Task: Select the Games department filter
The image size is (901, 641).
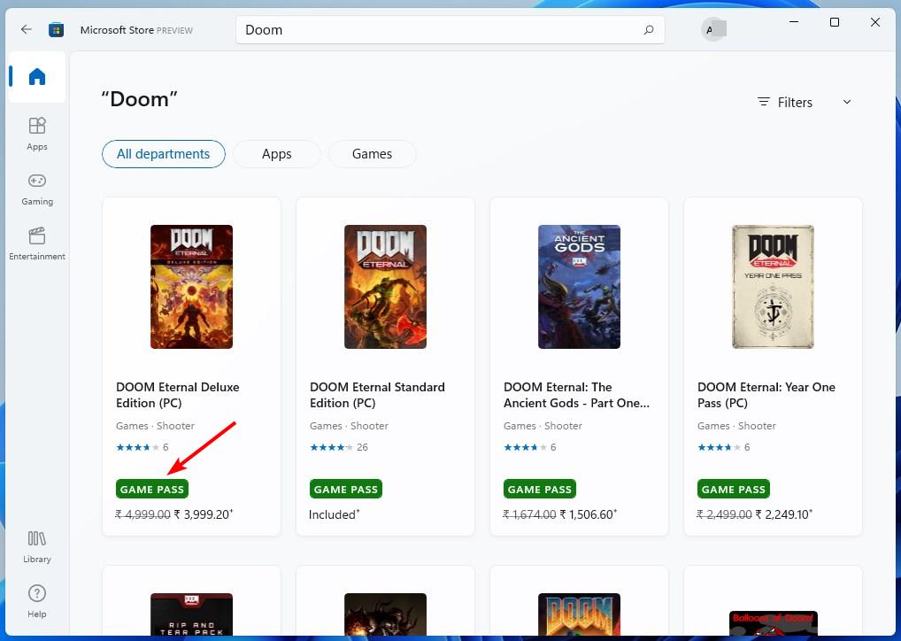Action: [x=372, y=154]
